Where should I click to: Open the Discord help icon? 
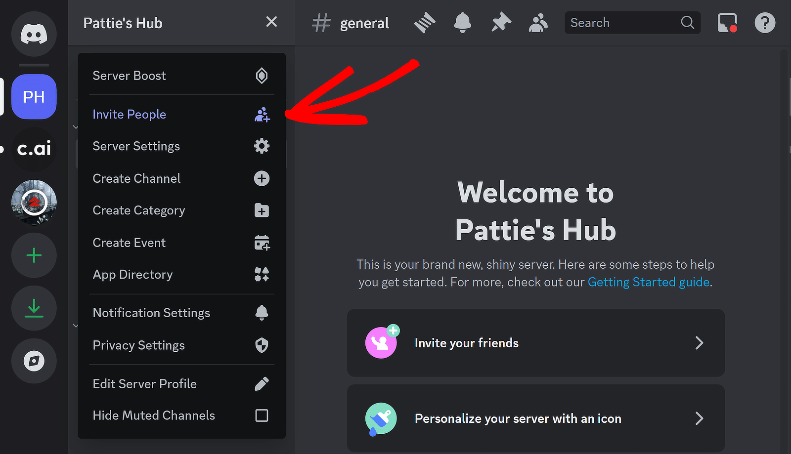coord(765,23)
